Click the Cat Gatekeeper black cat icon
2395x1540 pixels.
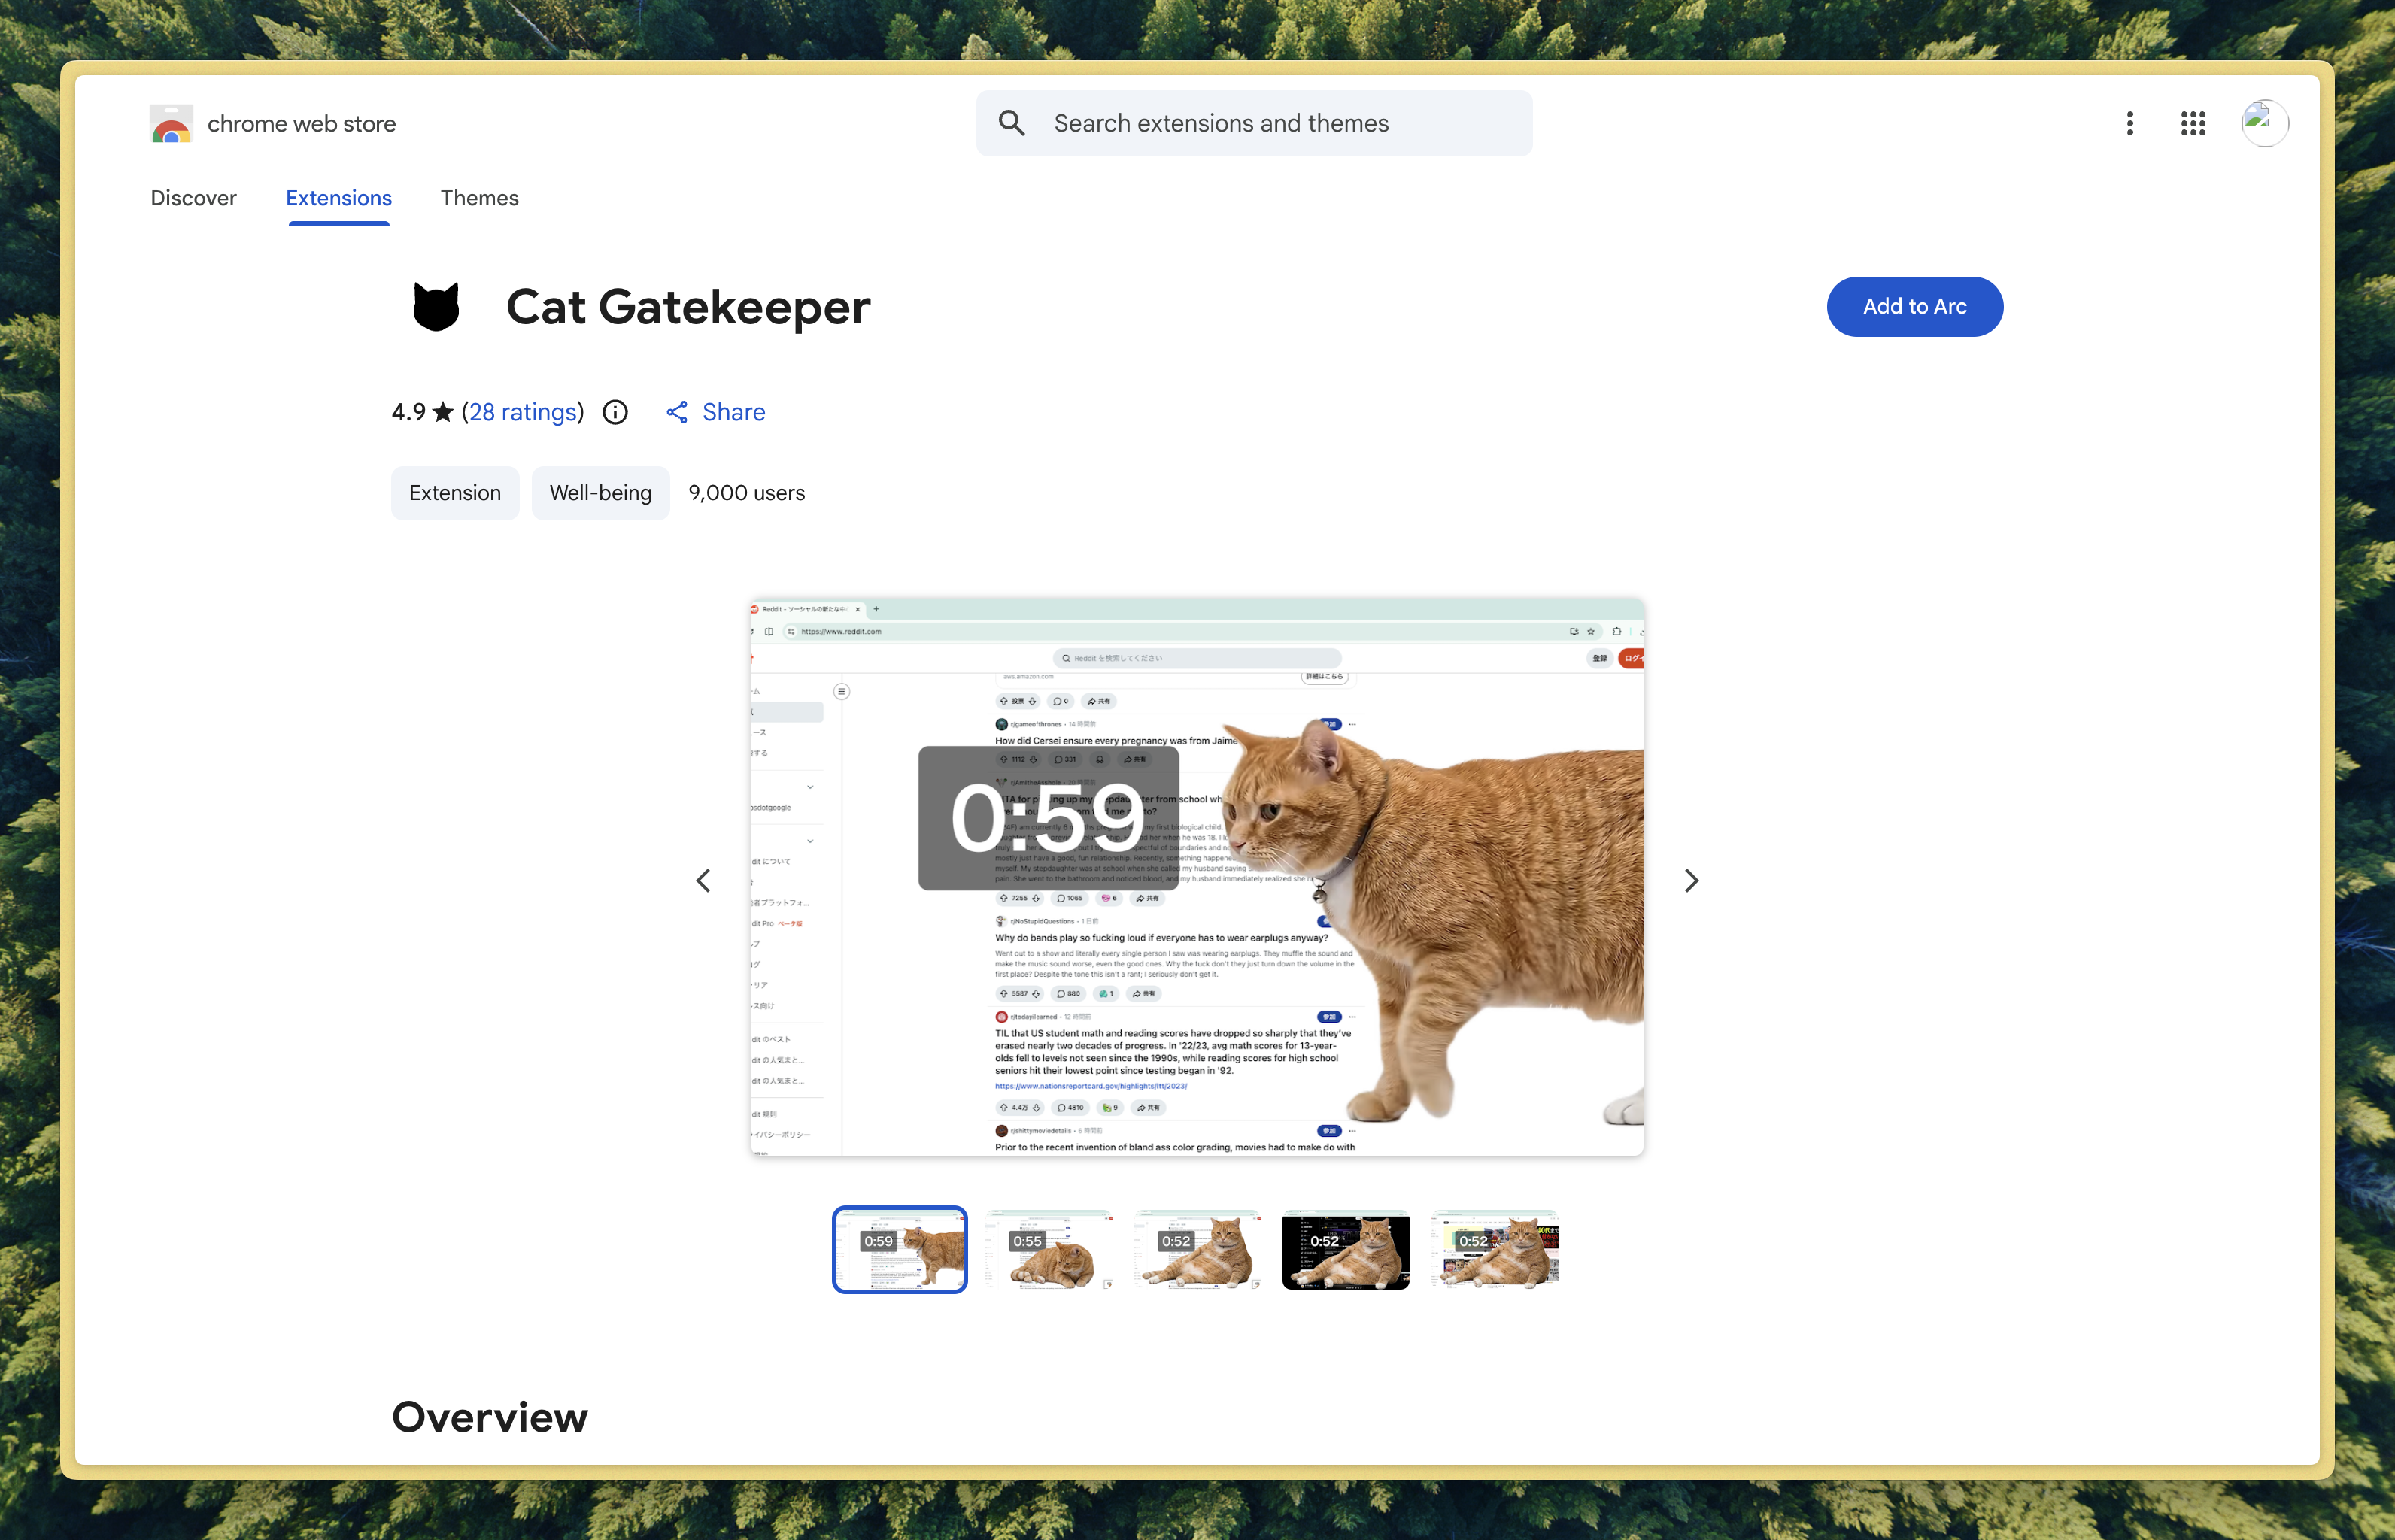[x=436, y=307]
